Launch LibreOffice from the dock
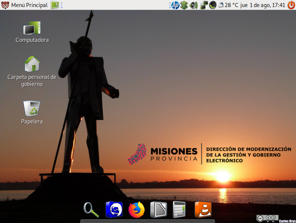Screen dimensions: 296x223 [x=159, y=210]
